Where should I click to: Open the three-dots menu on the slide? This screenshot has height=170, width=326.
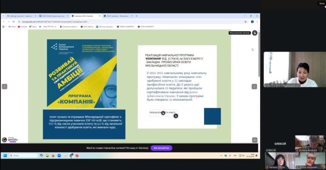(255, 140)
